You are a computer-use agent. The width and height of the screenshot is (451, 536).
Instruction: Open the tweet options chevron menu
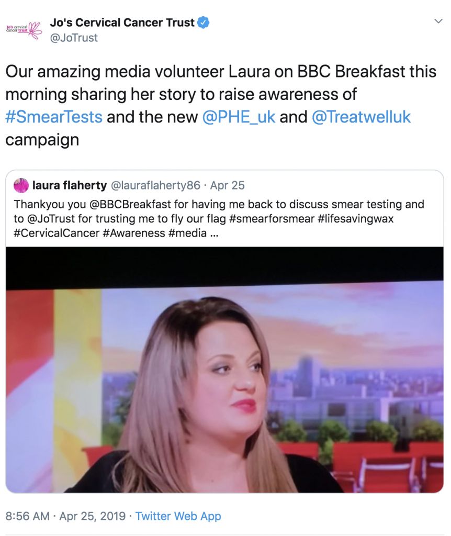(438, 21)
